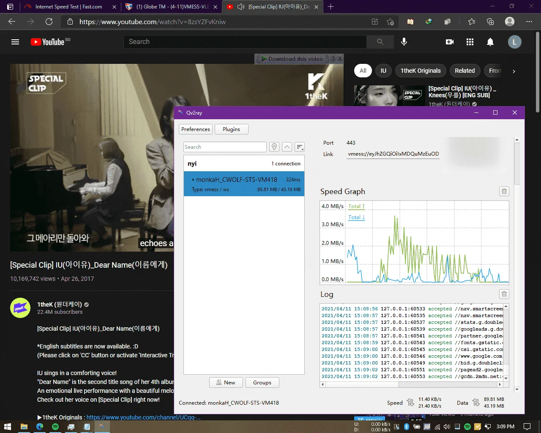
Task: Go back with the browser back arrow
Action: click(x=12, y=22)
